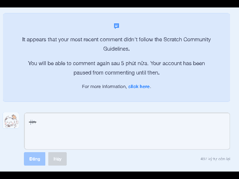This screenshot has height=179, width=239.
Task: Click the 'Scratch Community' words in notice
Action: click(187, 39)
